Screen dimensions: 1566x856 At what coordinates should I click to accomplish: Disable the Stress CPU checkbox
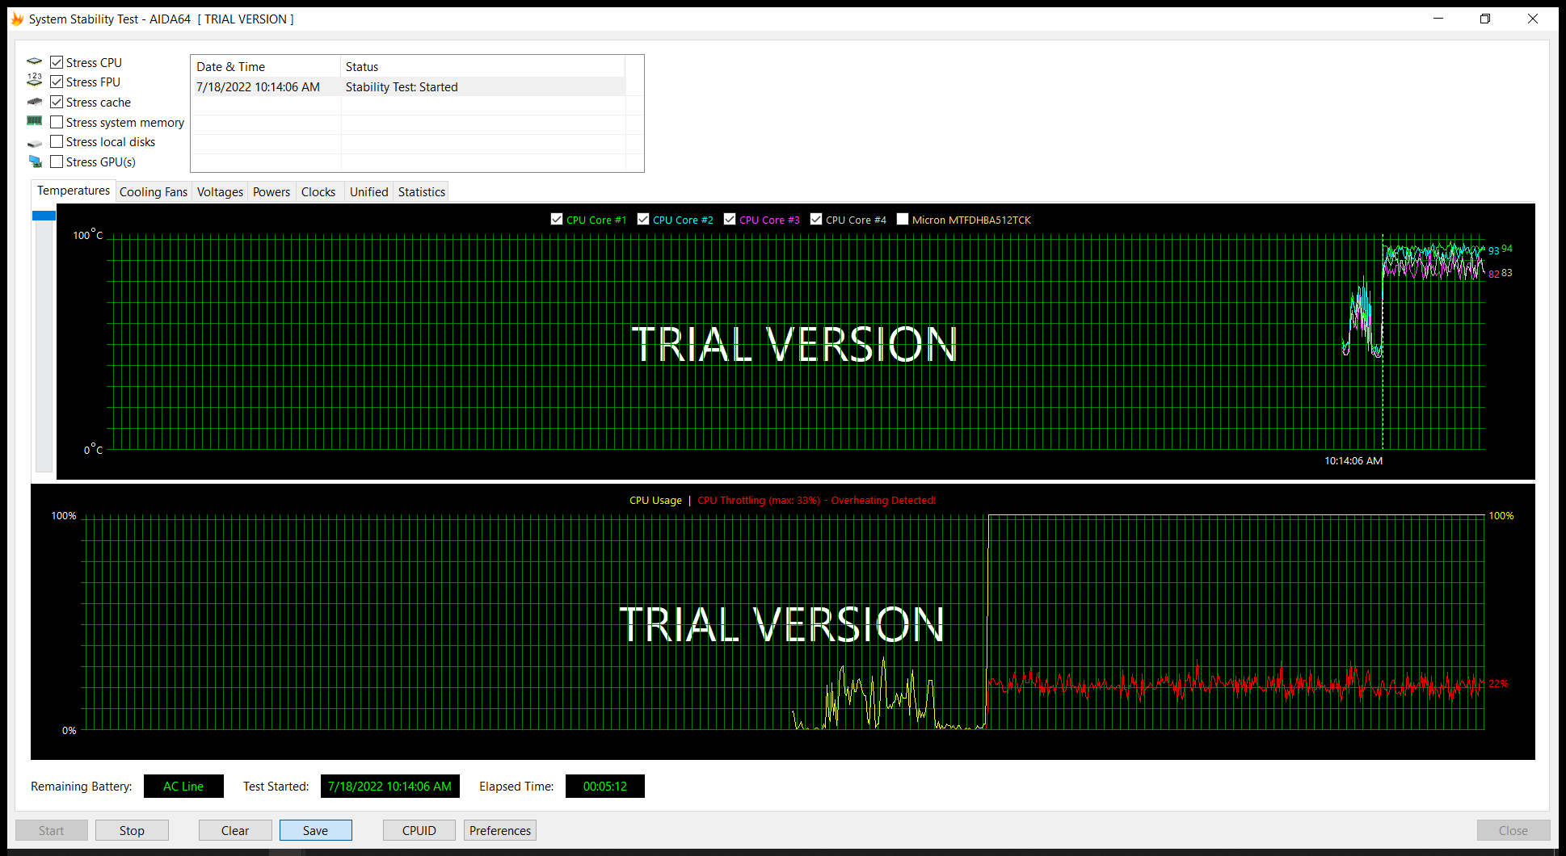(x=57, y=62)
